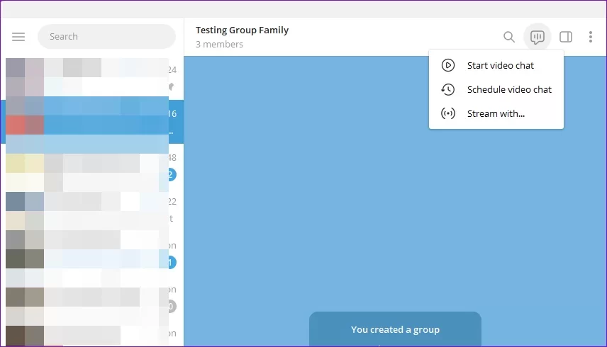Open the three-dot more options menu
607x347 pixels.
click(x=591, y=37)
